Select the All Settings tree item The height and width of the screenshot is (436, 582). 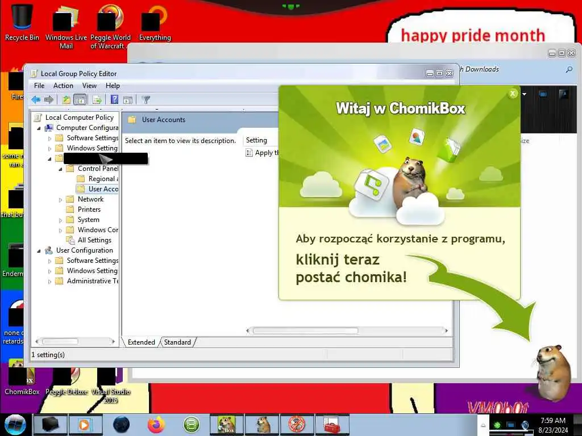point(89,240)
